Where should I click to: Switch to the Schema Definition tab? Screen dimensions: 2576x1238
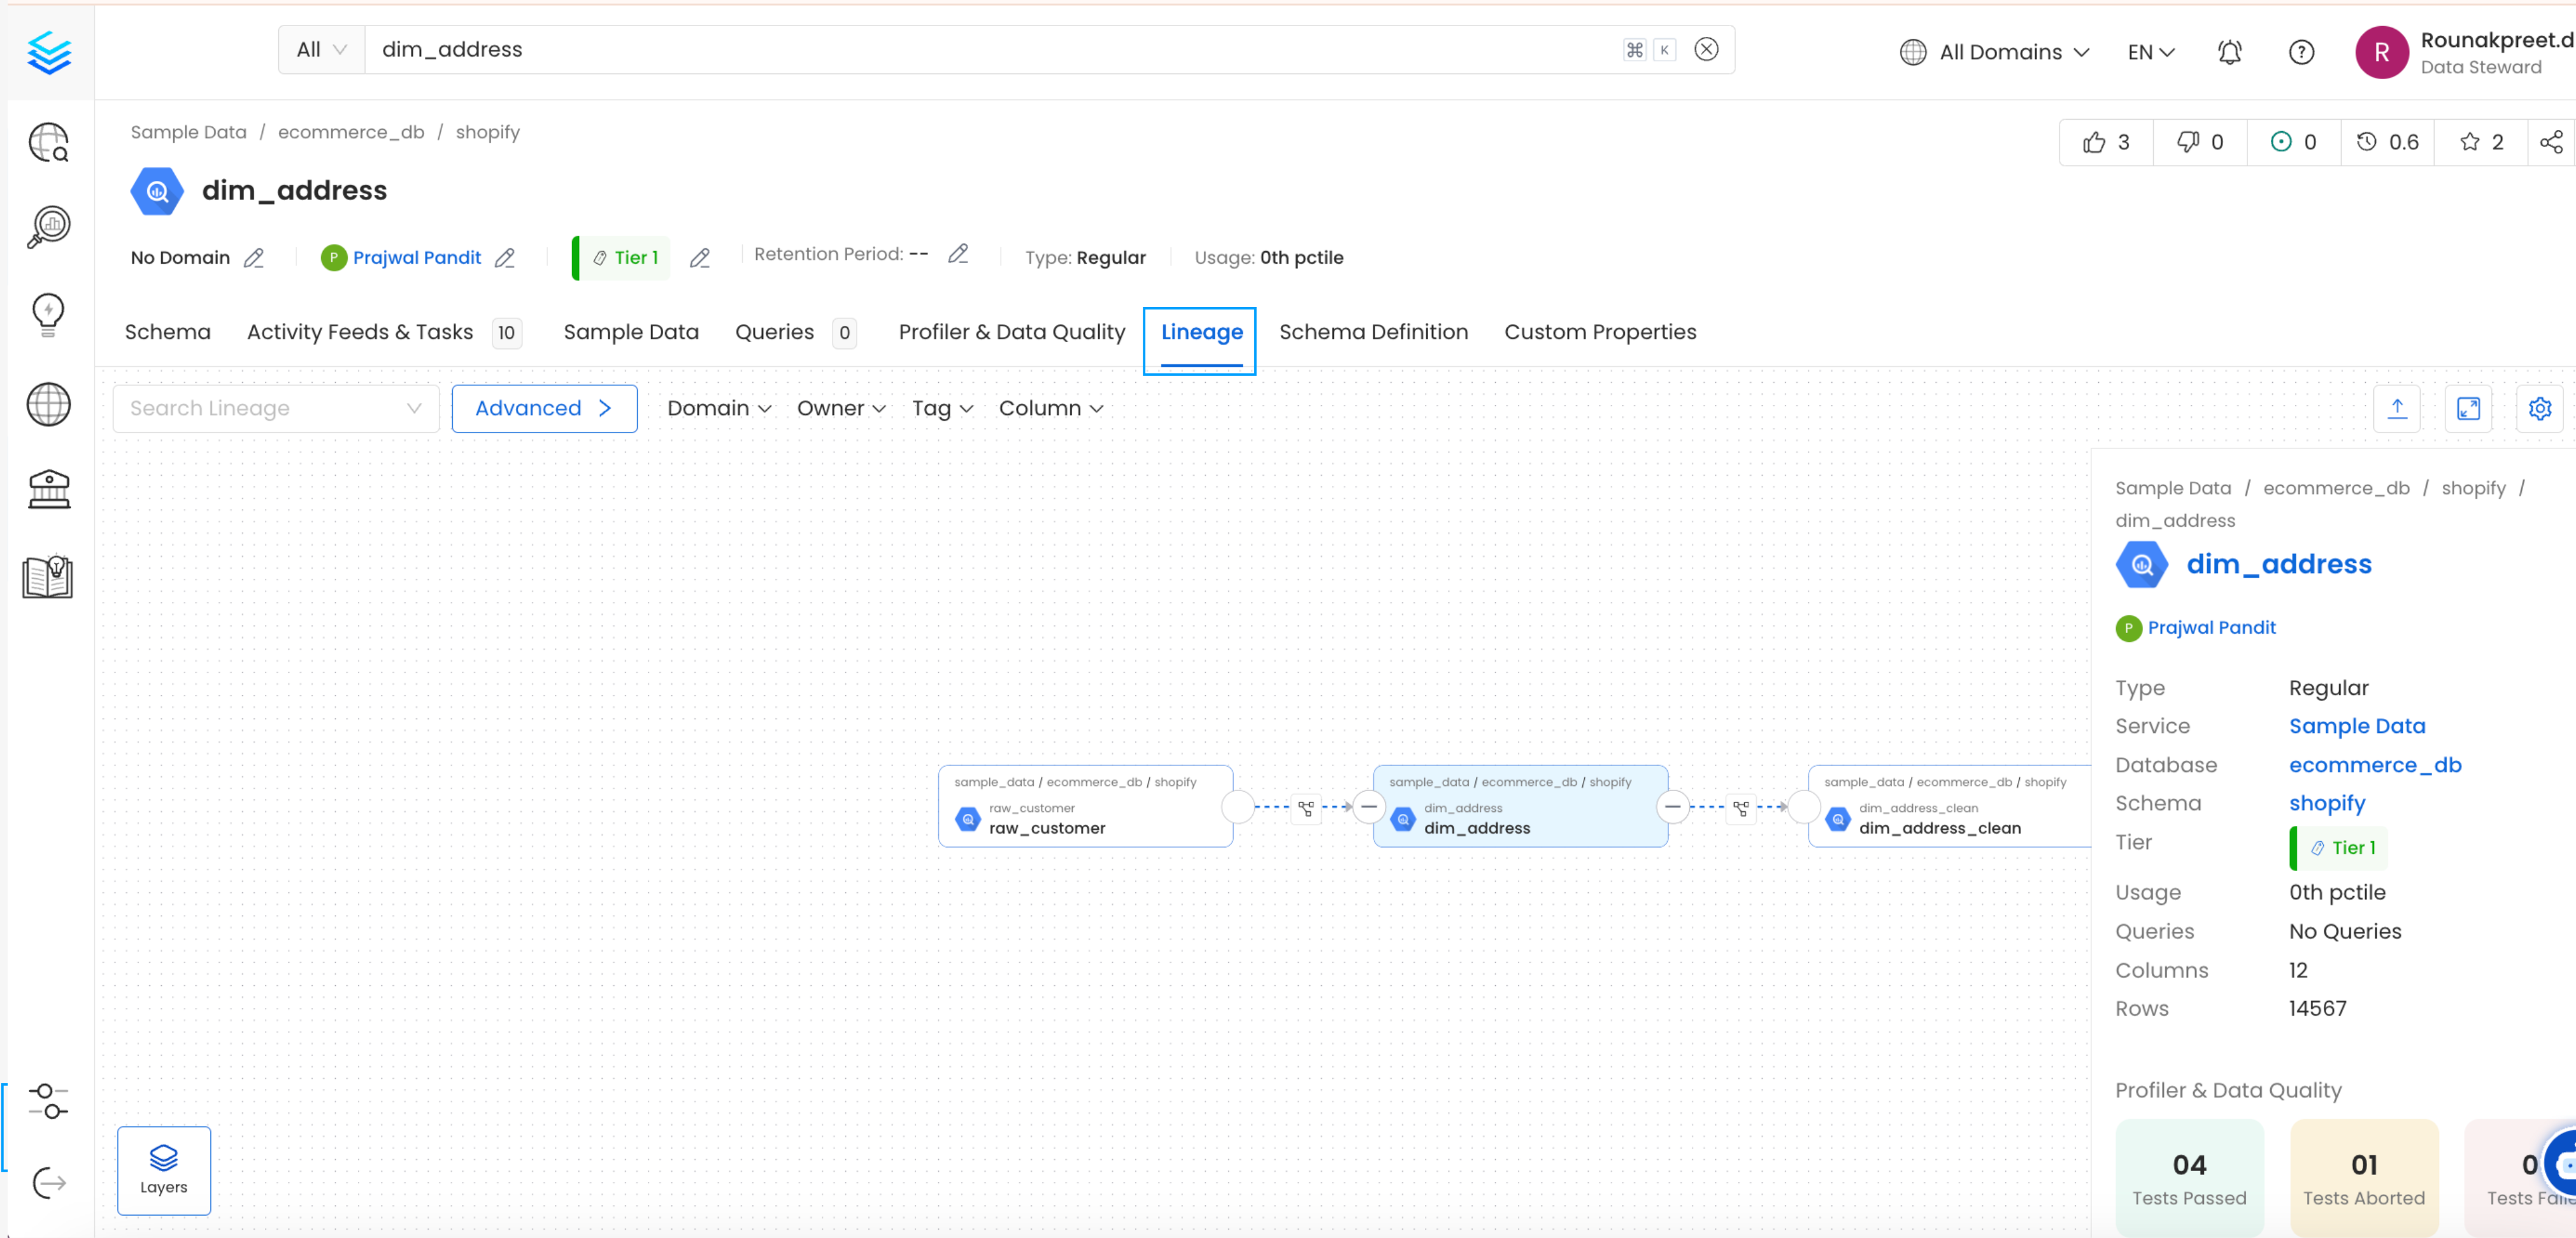tap(1373, 332)
